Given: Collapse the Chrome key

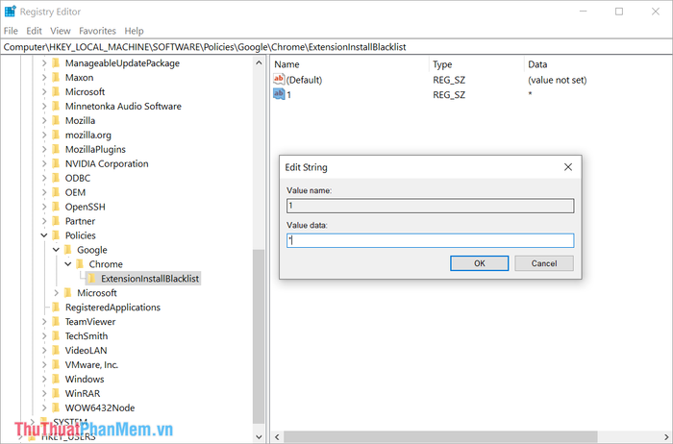Looking at the screenshot, I should click(68, 264).
